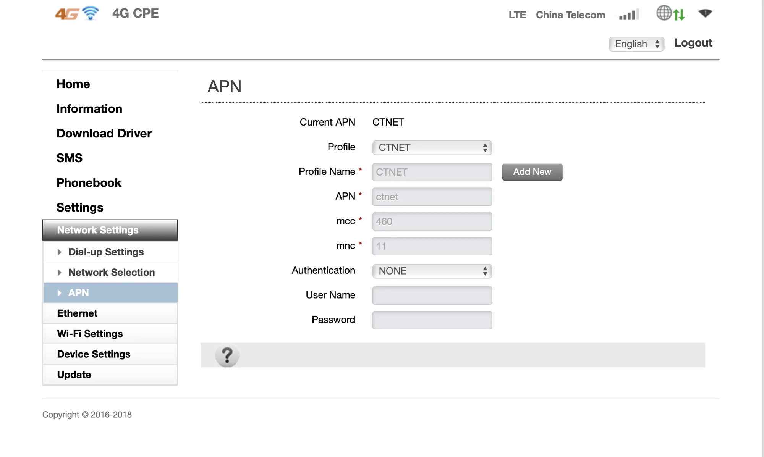764x457 pixels.
Task: Click the mcc 460 input field
Action: pos(432,221)
